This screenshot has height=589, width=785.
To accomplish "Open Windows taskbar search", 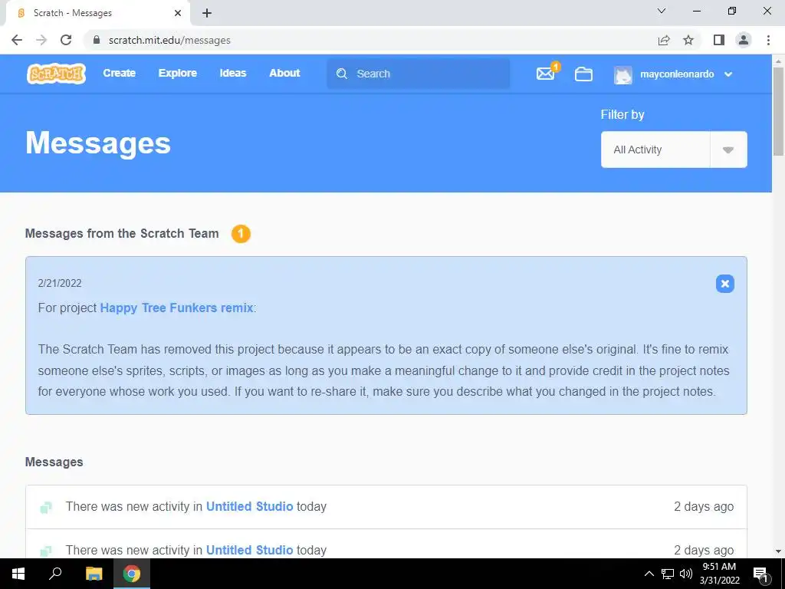I will tap(55, 574).
